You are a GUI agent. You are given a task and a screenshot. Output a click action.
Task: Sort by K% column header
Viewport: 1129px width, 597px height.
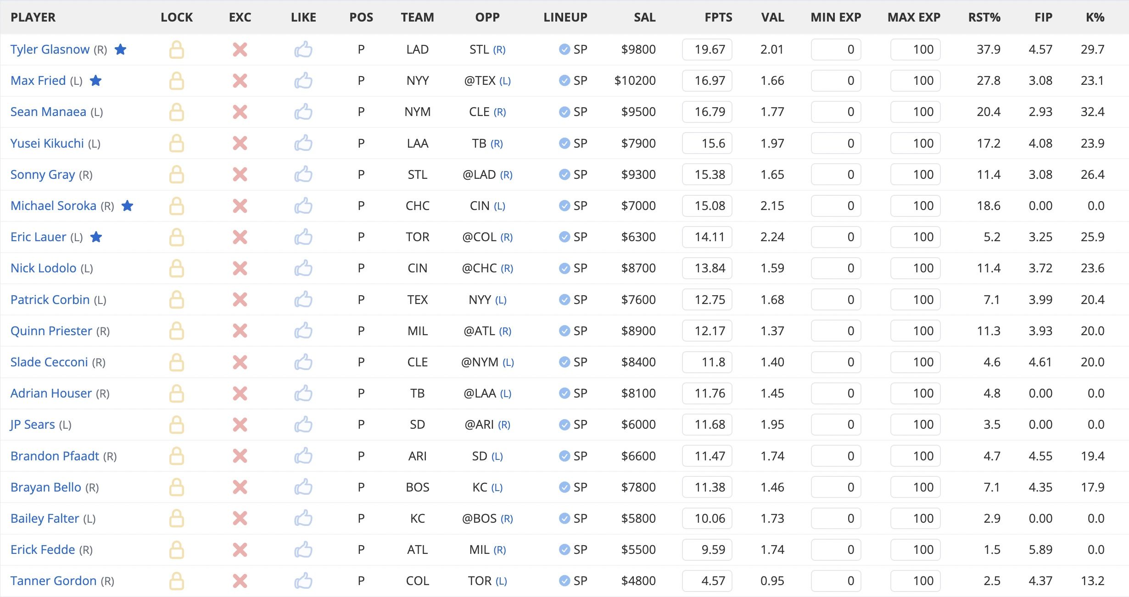[1095, 17]
